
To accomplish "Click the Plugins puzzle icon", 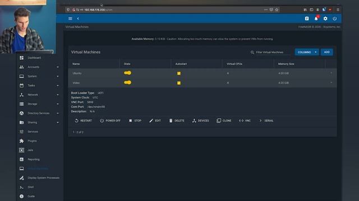I will point(21,141).
